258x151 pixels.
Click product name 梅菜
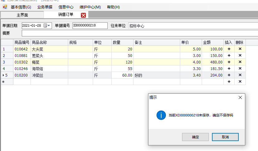point(49,62)
